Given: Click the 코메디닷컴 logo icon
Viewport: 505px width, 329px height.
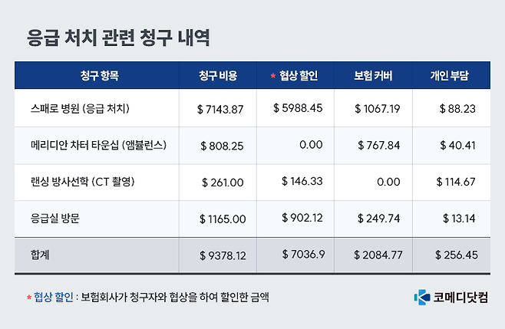Looking at the screenshot, I should point(420,296).
